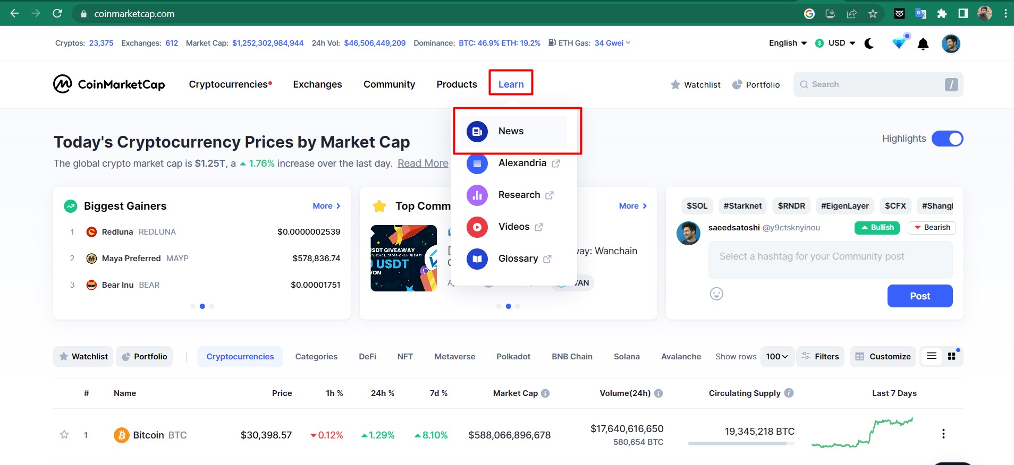Click the Bitcoin coin icon
Image resolution: width=1014 pixels, height=465 pixels.
click(x=122, y=435)
